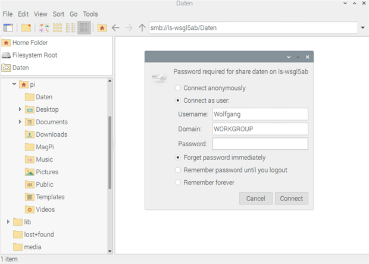Viewport: 369px width, 264px height.
Task: Open the Sort menu
Action: 58,14
